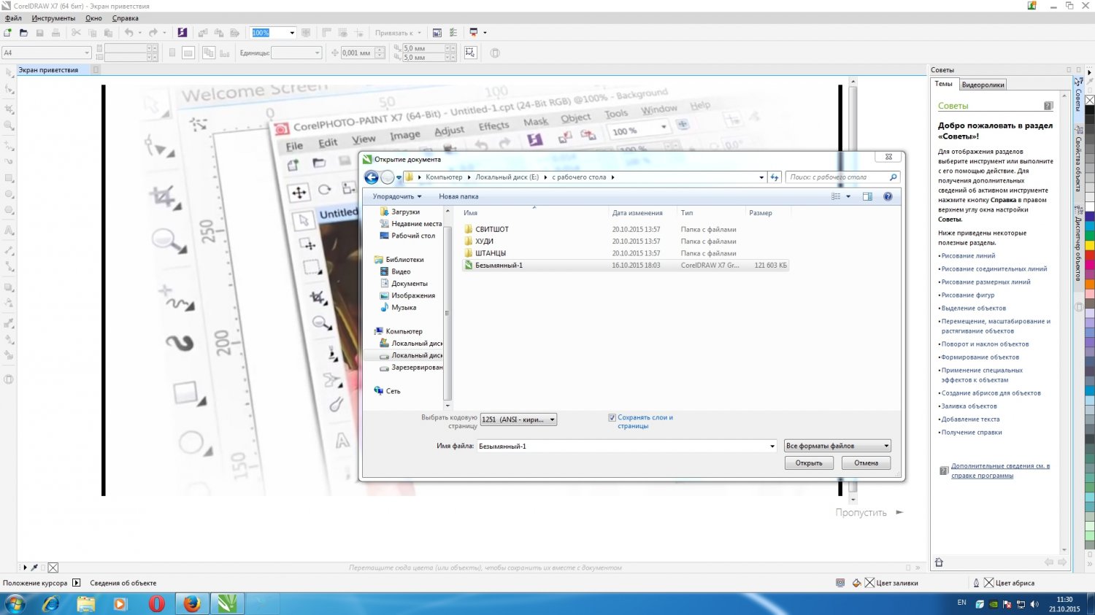This screenshot has height=615, width=1095.
Task: Click outline pen icon in status bar
Action: click(976, 583)
